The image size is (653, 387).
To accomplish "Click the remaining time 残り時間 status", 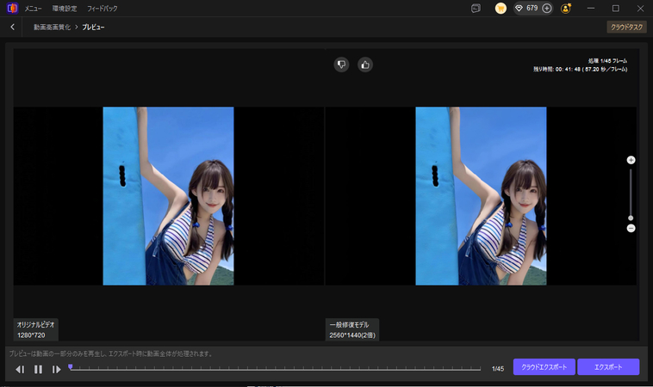I will click(580, 70).
